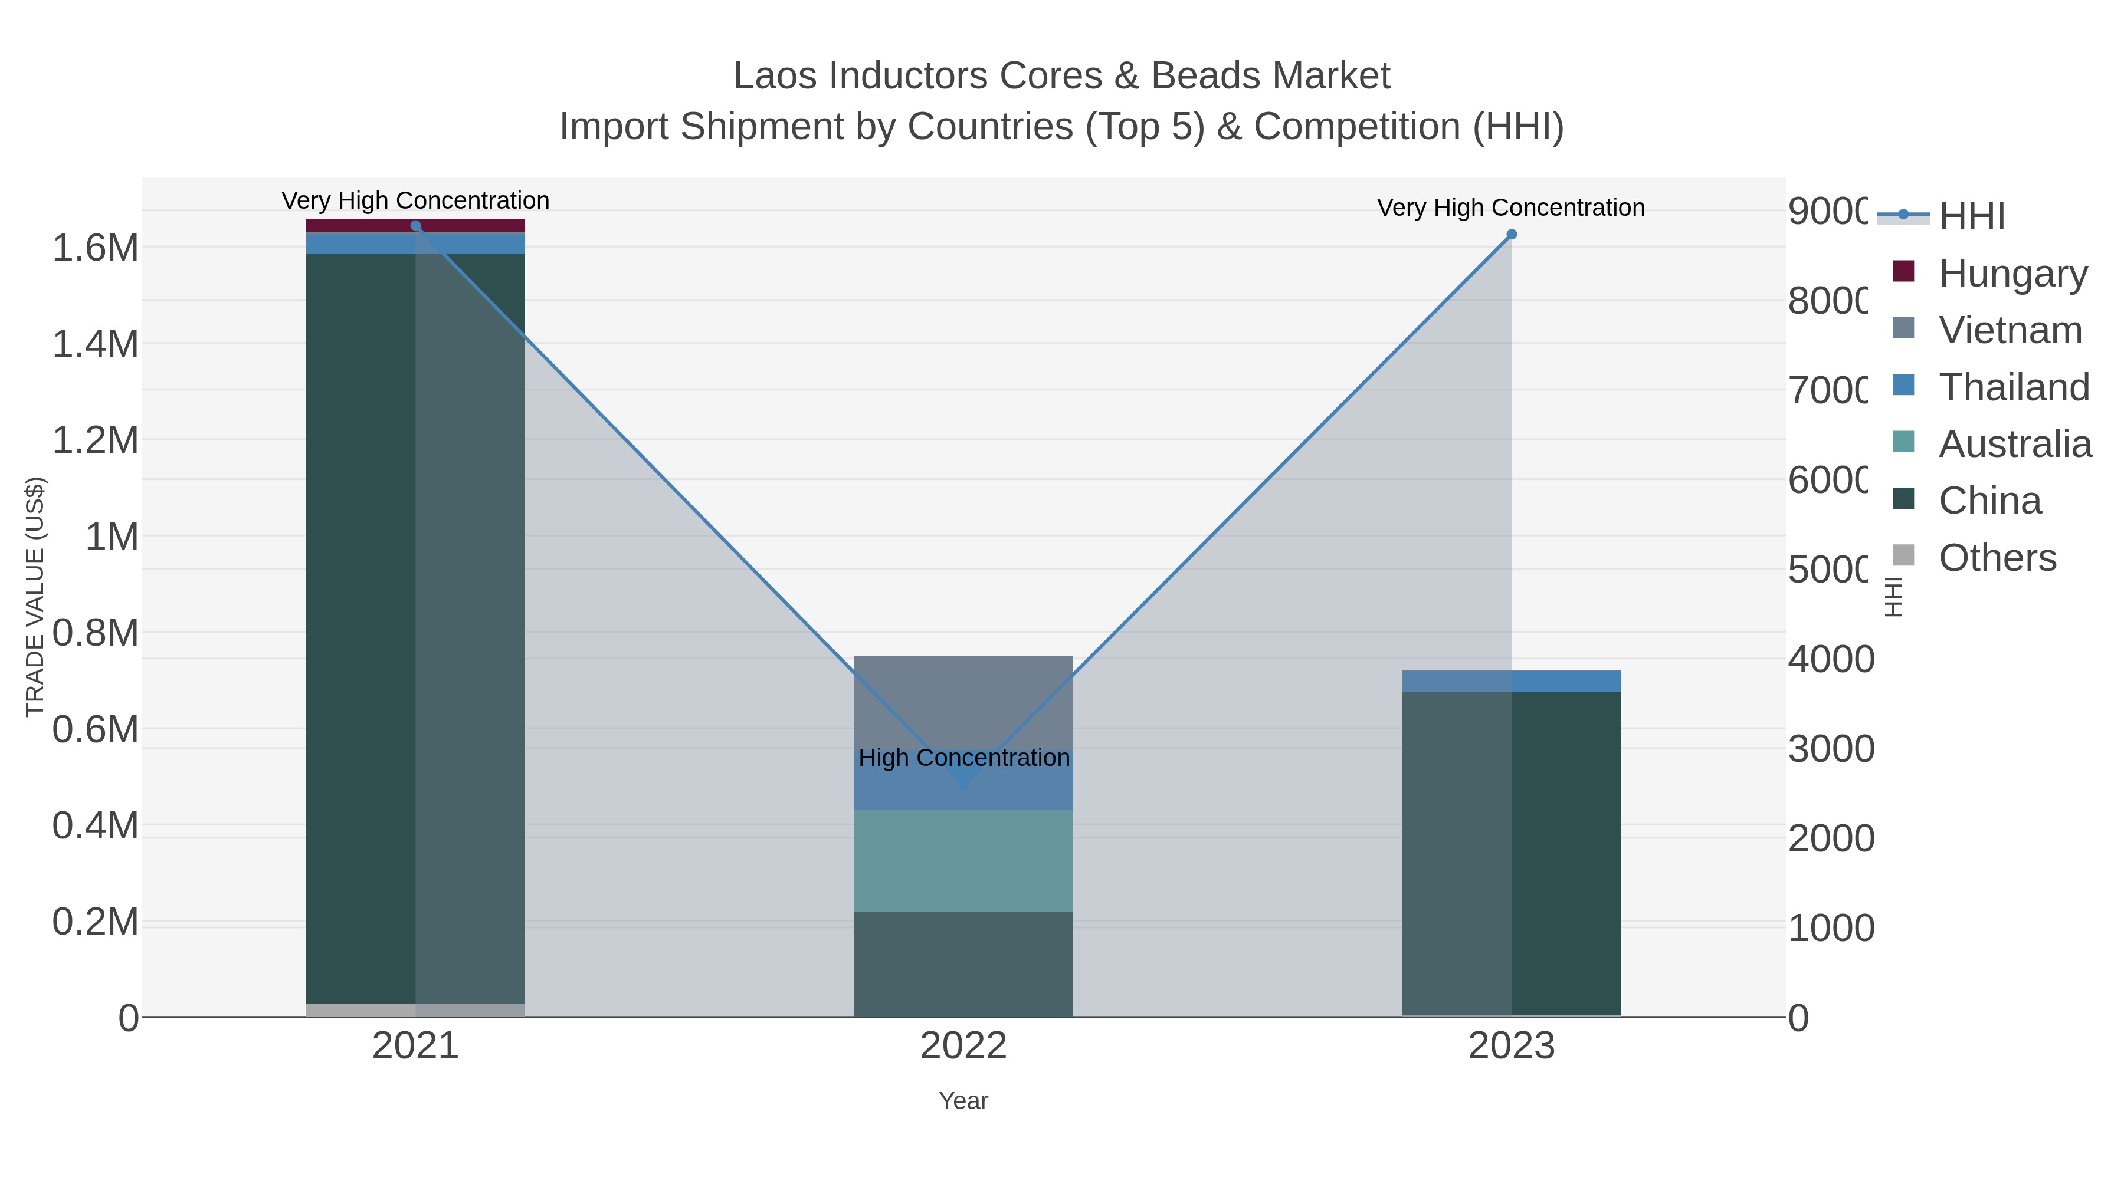2124x1194 pixels.
Task: Click the 1000 HHI axis tick label
Action: pyautogui.click(x=1831, y=929)
